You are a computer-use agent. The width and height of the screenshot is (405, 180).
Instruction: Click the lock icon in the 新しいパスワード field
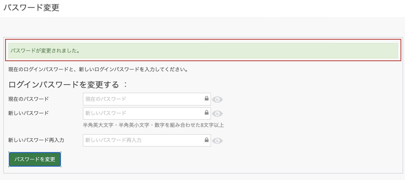[x=206, y=113]
